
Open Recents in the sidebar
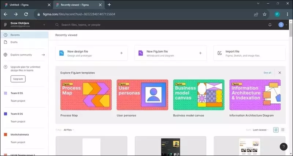tap(25, 35)
